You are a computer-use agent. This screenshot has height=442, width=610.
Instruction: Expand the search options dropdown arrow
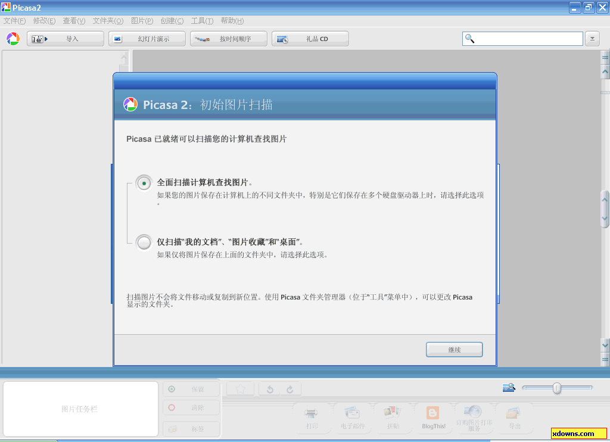[x=592, y=39]
